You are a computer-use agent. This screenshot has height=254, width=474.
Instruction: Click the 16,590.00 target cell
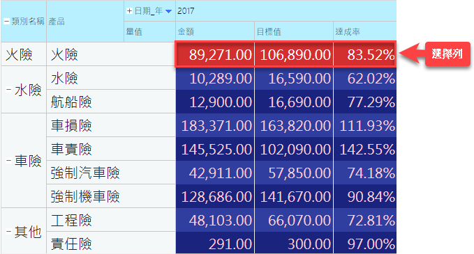tap(294, 78)
